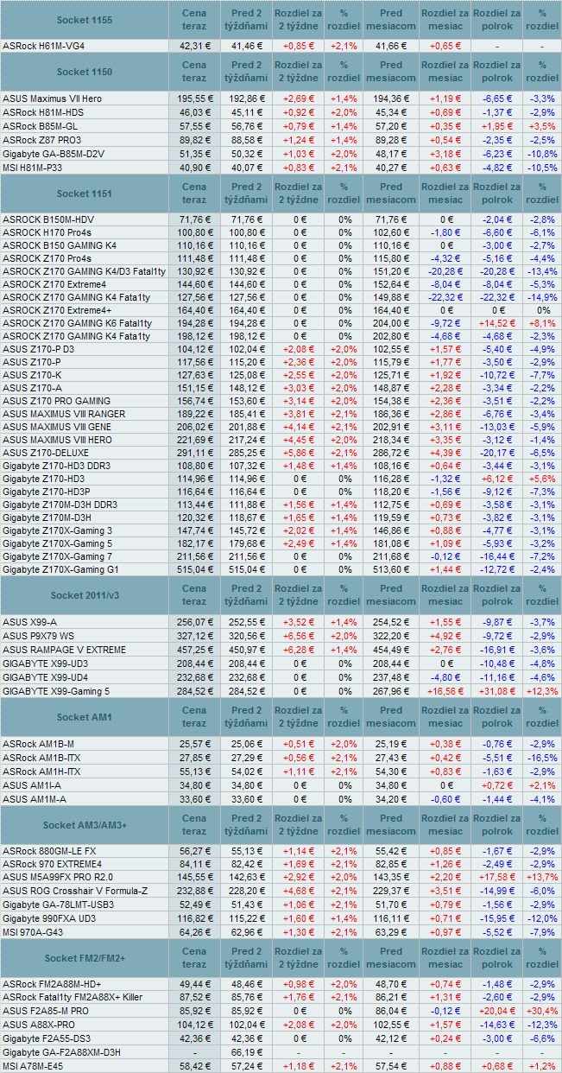Click the Socket 2011/v3 section header

click(85, 595)
